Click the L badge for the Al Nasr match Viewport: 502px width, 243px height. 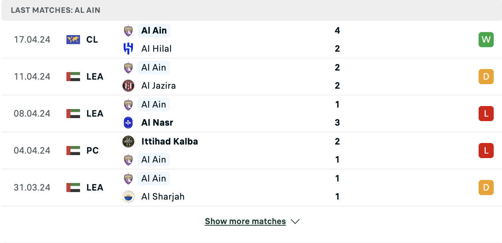coord(486,114)
